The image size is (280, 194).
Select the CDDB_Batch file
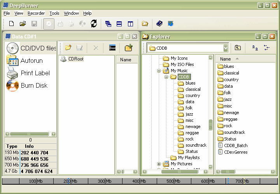tap(236, 145)
